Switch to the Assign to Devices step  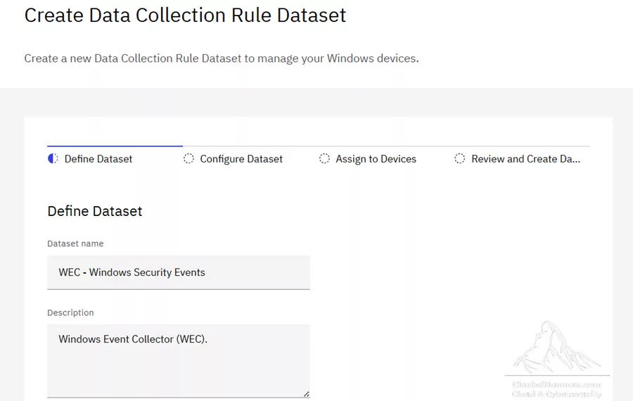tap(376, 159)
